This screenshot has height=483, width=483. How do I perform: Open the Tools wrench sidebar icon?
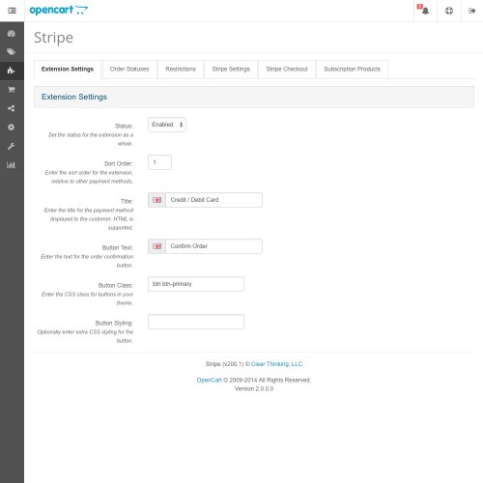pyautogui.click(x=12, y=146)
